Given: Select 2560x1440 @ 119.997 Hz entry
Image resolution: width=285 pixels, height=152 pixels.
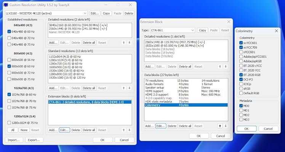Looking at the screenshot, I should pos(186,42).
